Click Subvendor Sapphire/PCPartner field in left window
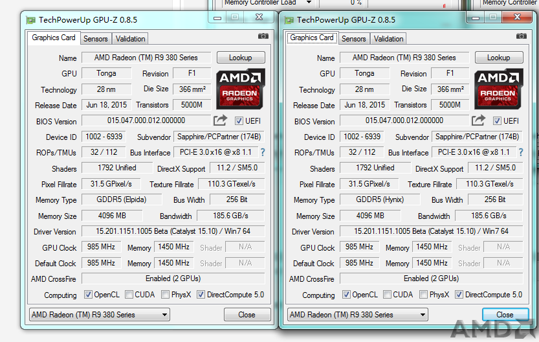 tap(219, 137)
